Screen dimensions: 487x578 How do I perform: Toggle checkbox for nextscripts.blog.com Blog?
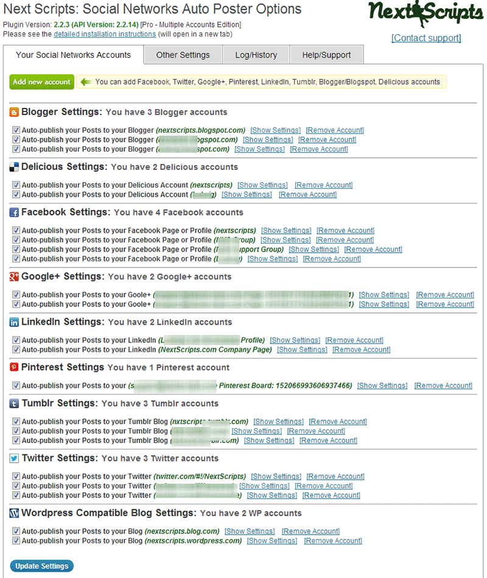pos(16,531)
